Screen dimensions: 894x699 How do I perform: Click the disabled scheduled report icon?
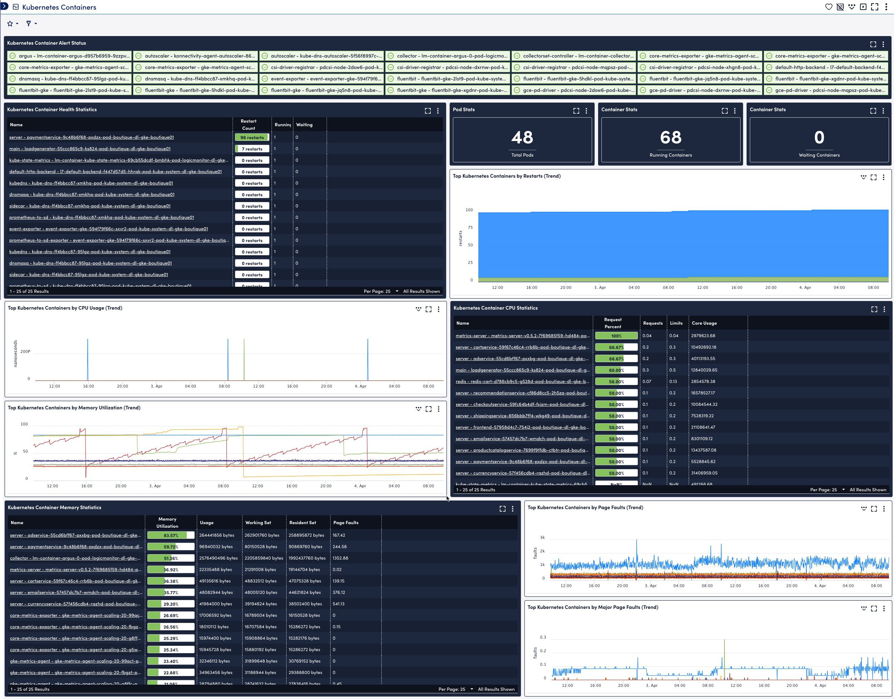[x=840, y=7]
